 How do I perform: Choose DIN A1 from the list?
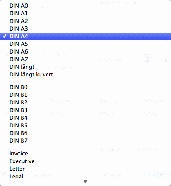point(85,14)
